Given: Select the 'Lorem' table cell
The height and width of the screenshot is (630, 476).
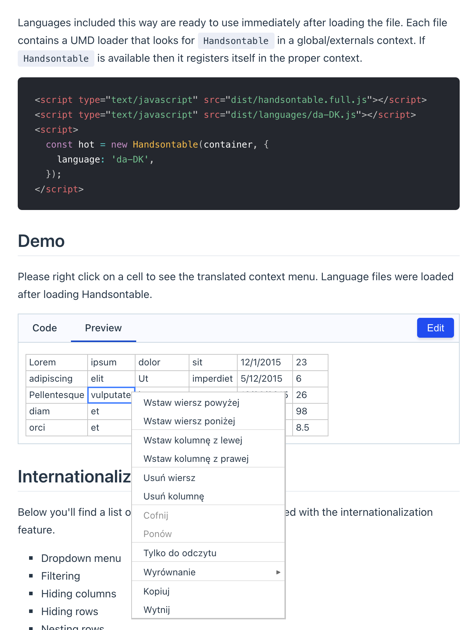Looking at the screenshot, I should pyautogui.click(x=57, y=362).
